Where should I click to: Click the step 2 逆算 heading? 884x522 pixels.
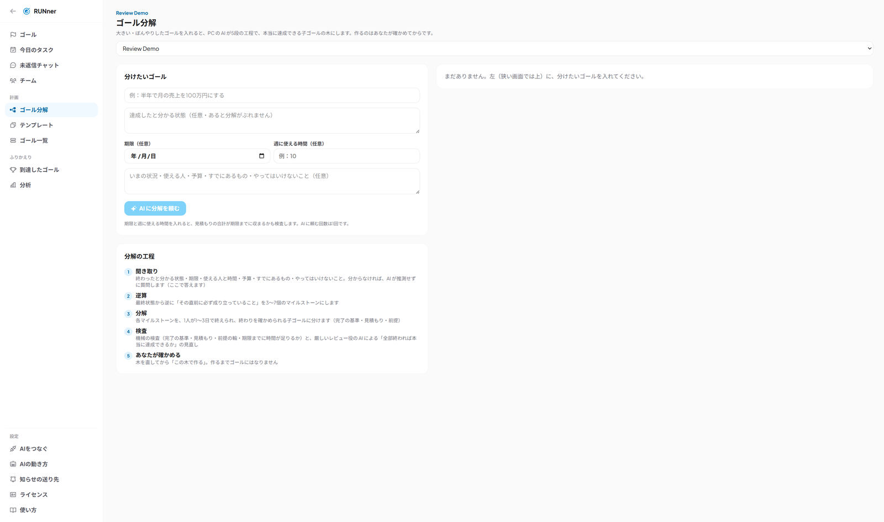click(x=141, y=296)
